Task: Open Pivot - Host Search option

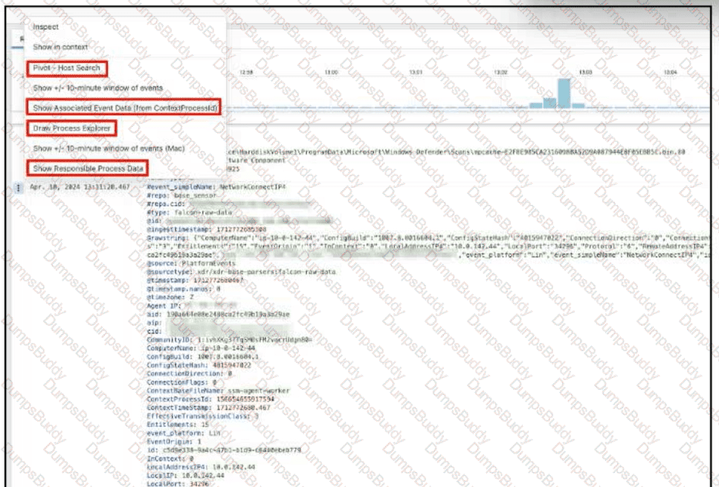Action: [x=66, y=68]
